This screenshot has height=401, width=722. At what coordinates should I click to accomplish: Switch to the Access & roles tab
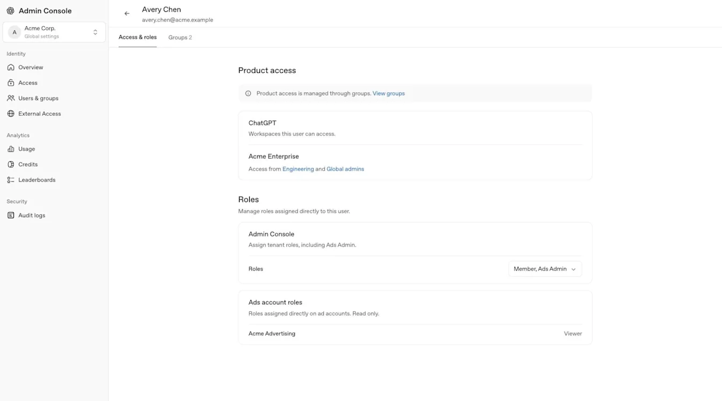138,38
